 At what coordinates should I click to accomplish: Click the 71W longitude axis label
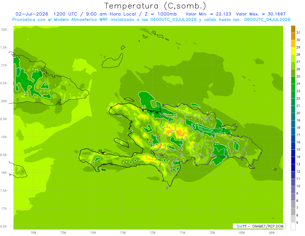click(182, 232)
